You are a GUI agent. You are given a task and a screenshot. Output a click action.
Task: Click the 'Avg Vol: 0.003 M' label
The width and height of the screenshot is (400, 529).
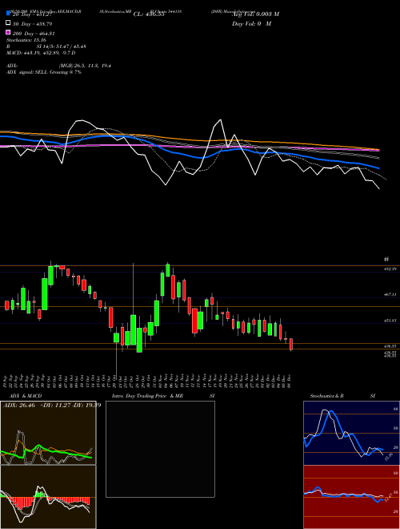255,14
